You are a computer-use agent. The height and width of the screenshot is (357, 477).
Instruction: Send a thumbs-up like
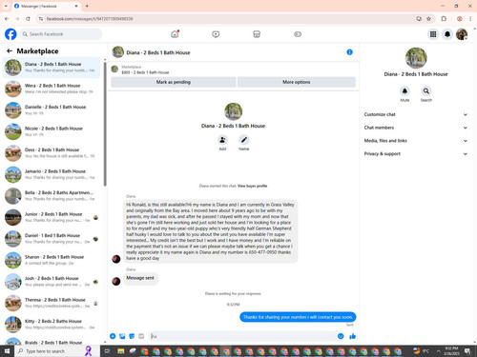[352, 336]
